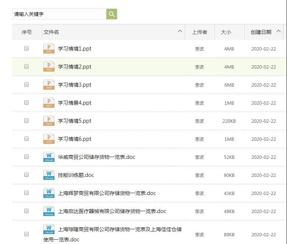Click the PPT icon for 学习情境6.ppt
The image size is (287, 244).
pos(49,139)
